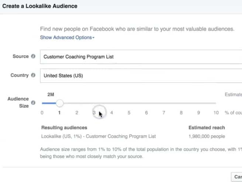Click the 0 mark on audience size scale
This screenshot has height=182, width=242.
[x=42, y=113]
